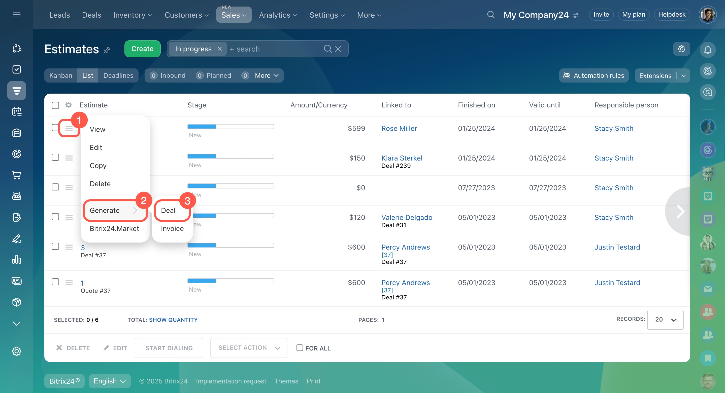725x393 pixels.
Task: Click the company name edit sliders icon
Action: click(x=576, y=15)
